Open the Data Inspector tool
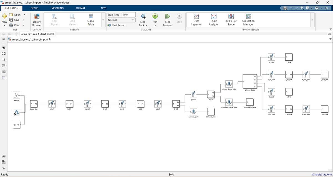The height and width of the screenshot is (177, 333). click(196, 19)
